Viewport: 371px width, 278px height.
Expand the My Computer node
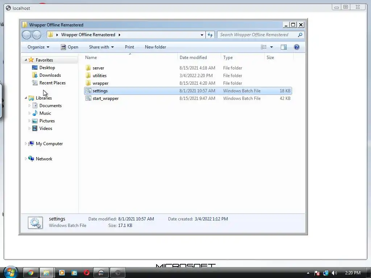[x=26, y=143]
